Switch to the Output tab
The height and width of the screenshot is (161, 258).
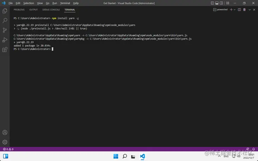click(x=33, y=10)
